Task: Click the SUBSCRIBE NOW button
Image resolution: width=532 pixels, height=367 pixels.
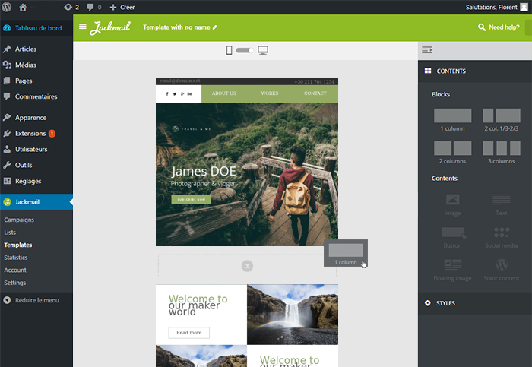Action: pos(192,199)
